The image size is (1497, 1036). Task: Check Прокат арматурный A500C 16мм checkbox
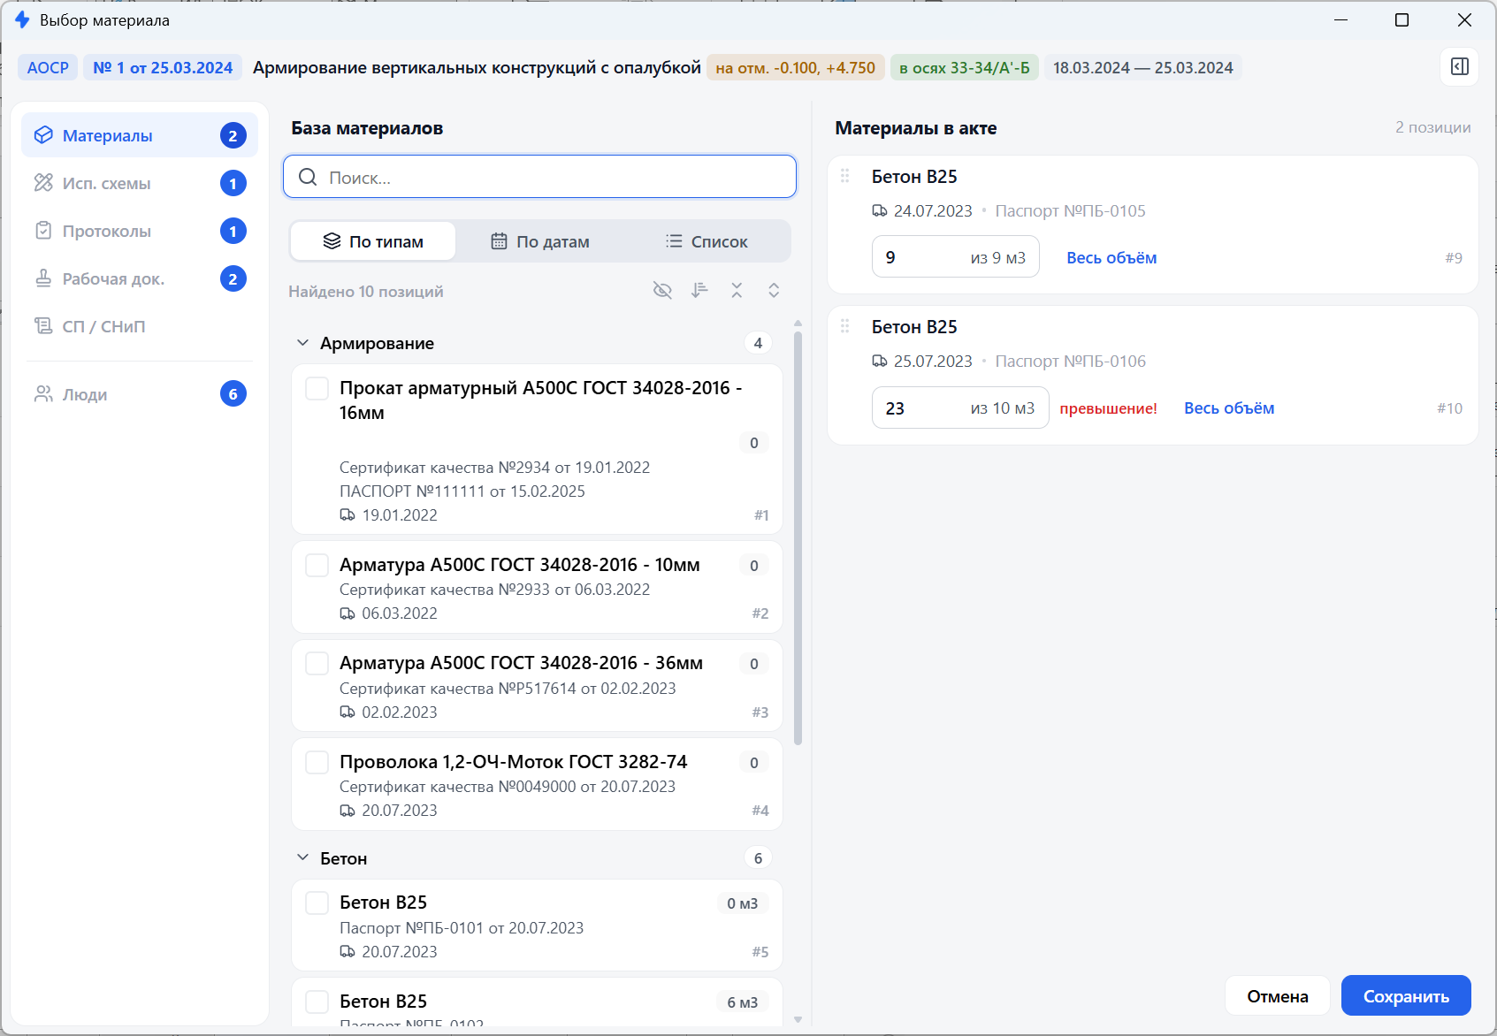[x=317, y=388]
